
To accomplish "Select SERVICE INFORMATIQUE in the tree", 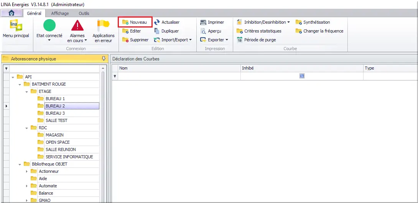I will (69, 157).
